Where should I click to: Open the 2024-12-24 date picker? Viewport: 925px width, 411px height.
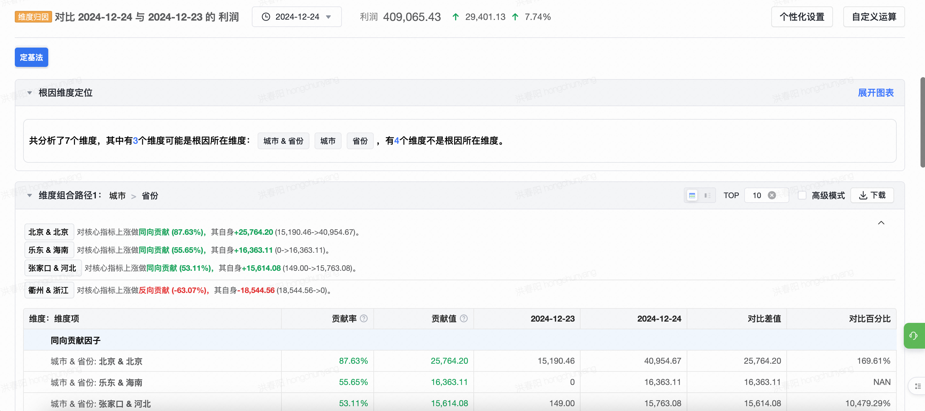297,17
